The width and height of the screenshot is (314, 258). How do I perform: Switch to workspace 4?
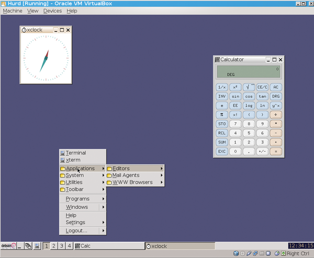tap(69, 246)
